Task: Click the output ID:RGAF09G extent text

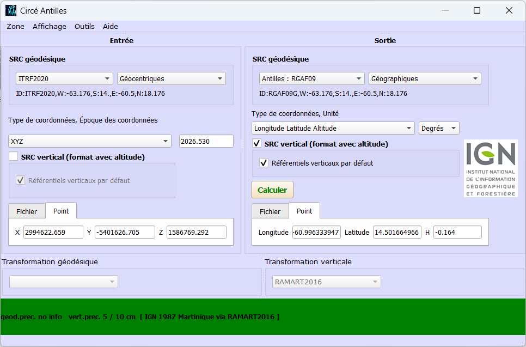Action: pos(333,94)
